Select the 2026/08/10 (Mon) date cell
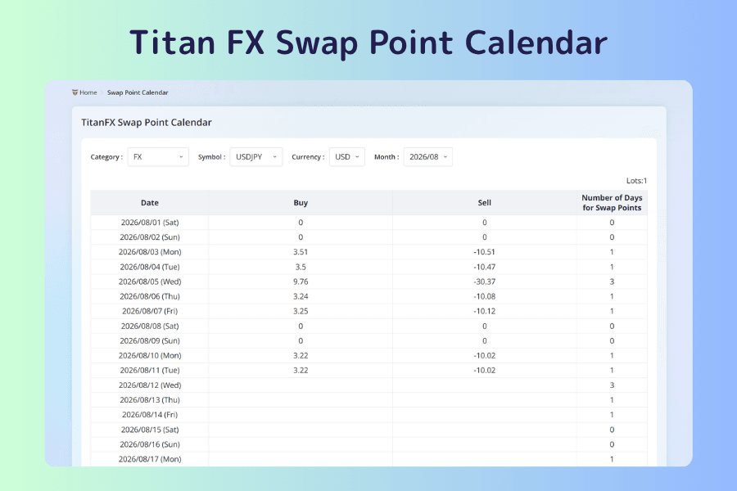Screen dimensions: 737x491 (x=150, y=356)
